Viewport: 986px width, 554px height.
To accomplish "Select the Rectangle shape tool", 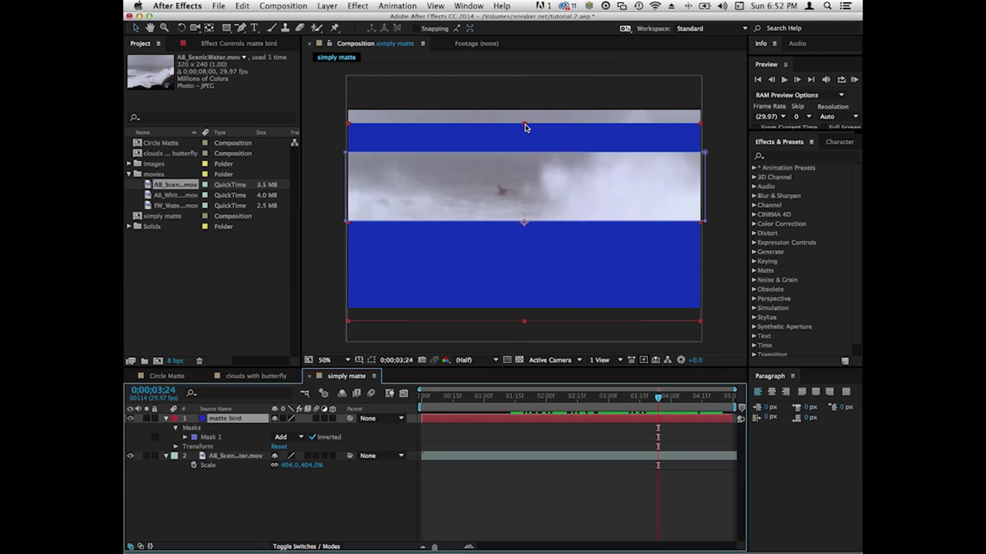I will (226, 28).
